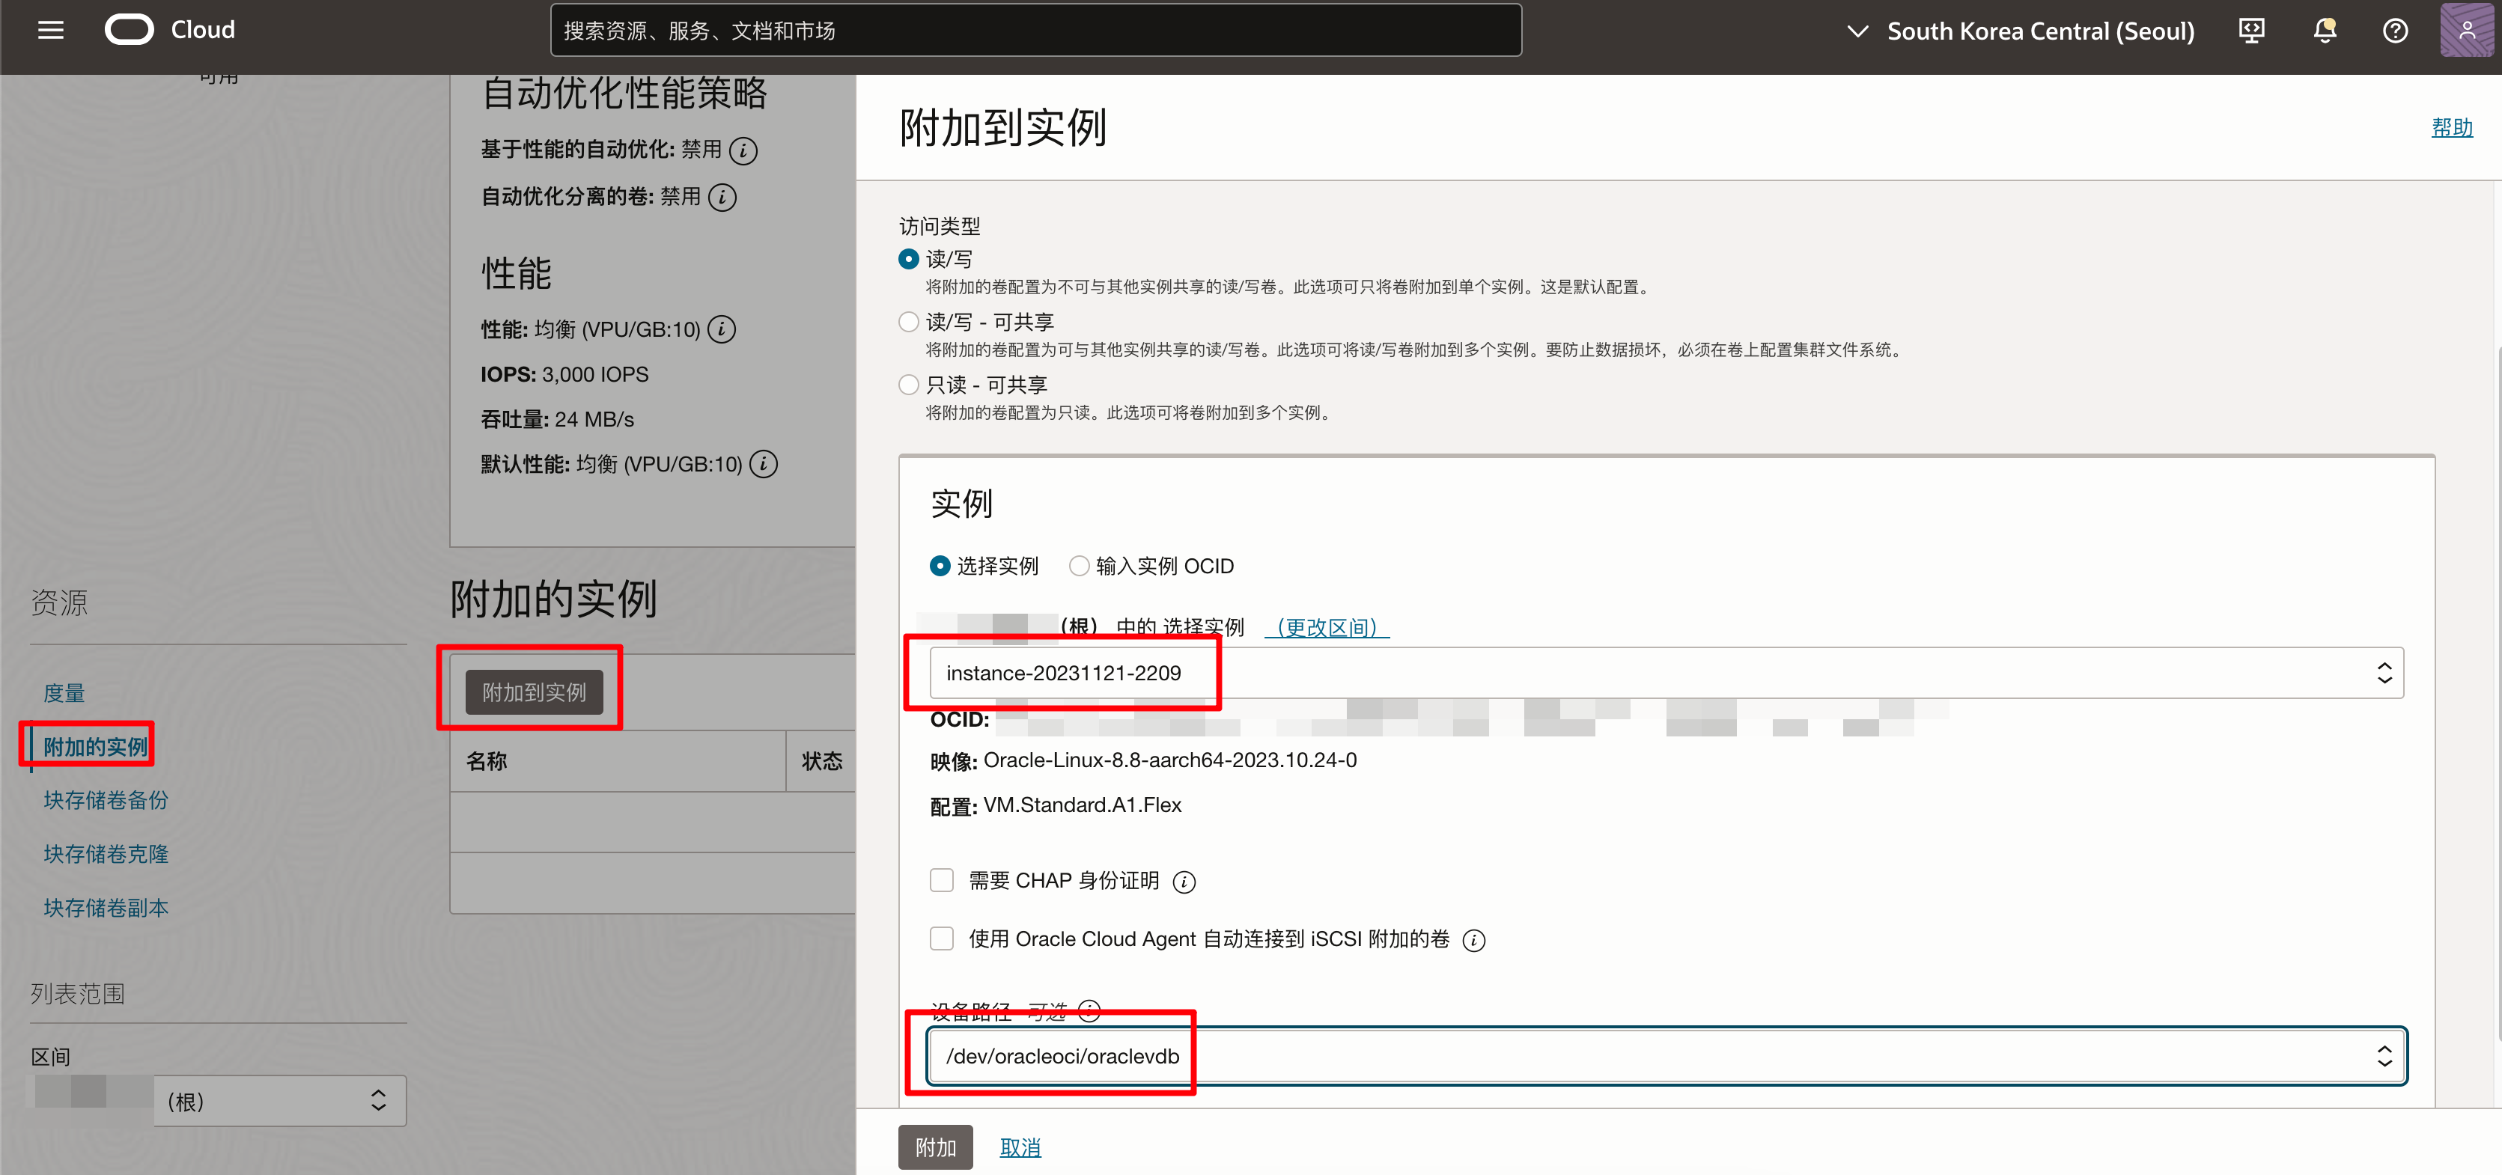The image size is (2502, 1175).
Task: Click info icon beside Oracle Cloud Agent option
Action: (1473, 940)
